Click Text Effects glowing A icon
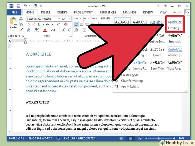Screen dimensions: 195x146 tap(29, 30)
